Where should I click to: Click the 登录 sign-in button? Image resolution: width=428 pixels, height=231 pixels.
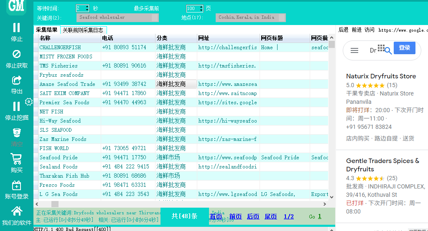404,48
